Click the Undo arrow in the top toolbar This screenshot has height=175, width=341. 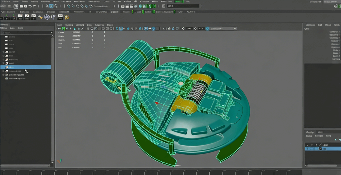[30, 6]
